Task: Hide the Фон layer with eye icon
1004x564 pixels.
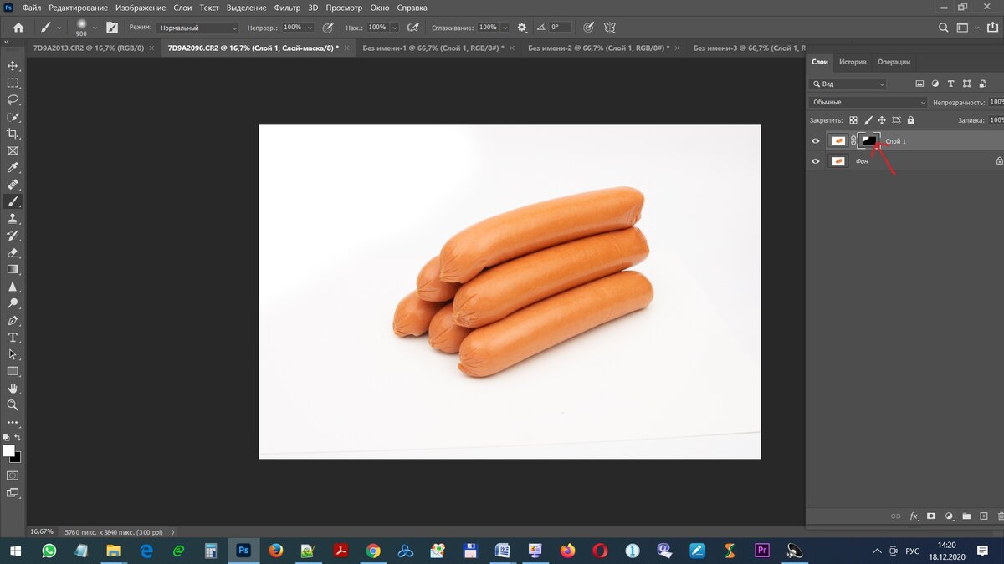Action: click(816, 161)
